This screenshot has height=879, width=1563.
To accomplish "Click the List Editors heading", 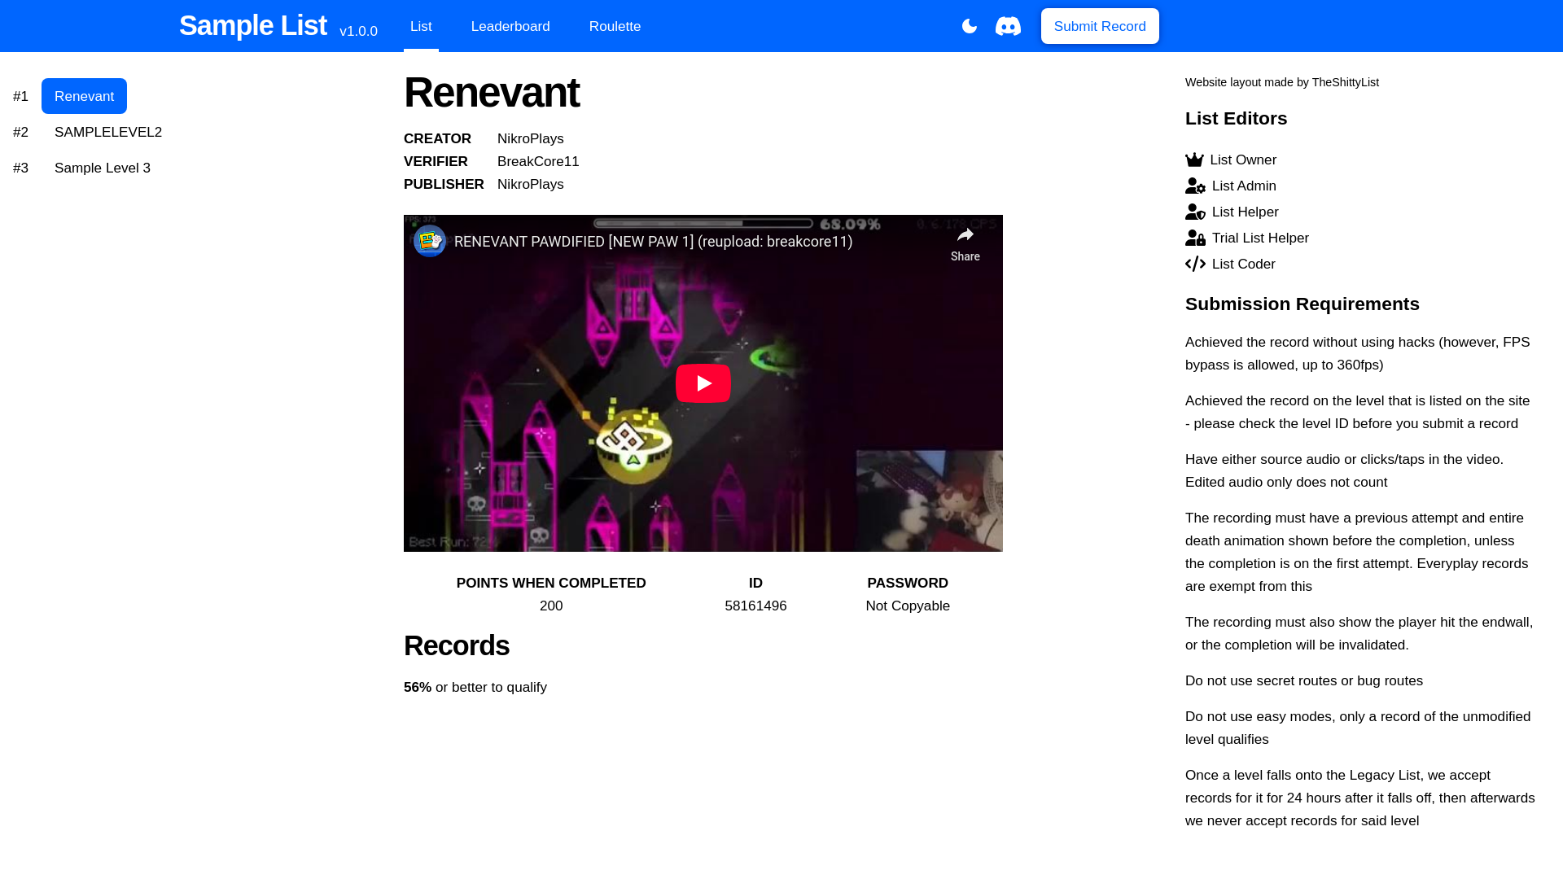I will click(1237, 118).
